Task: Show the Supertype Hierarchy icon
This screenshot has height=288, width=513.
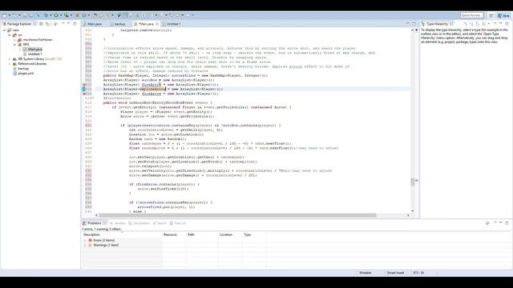Action: coord(471,24)
